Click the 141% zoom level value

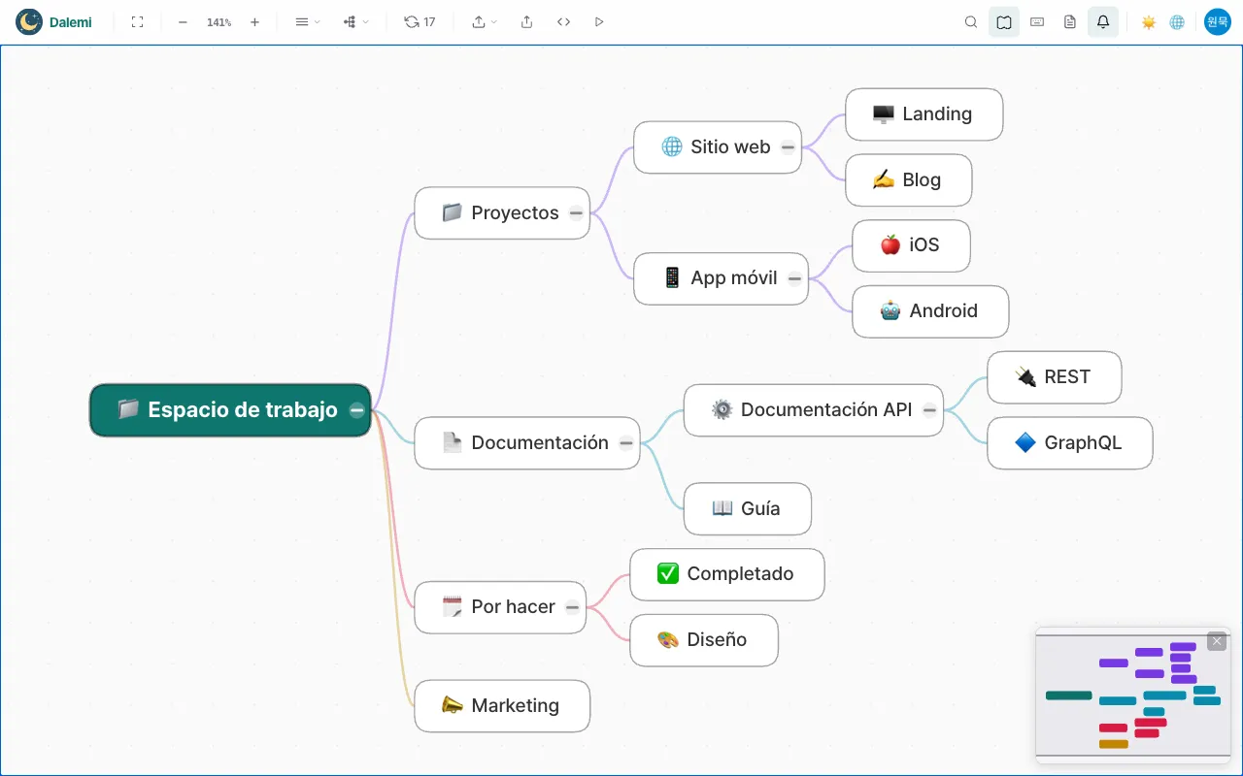218,21
